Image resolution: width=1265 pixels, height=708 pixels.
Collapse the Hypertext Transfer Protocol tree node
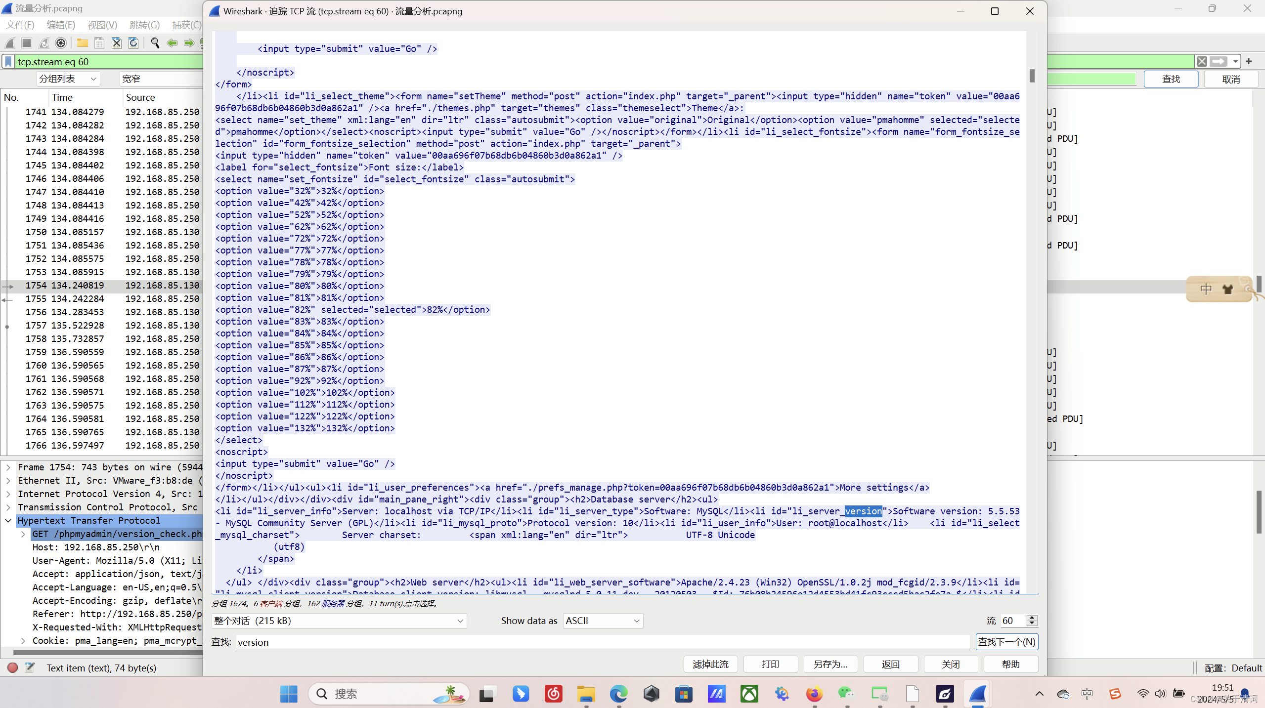click(x=8, y=520)
